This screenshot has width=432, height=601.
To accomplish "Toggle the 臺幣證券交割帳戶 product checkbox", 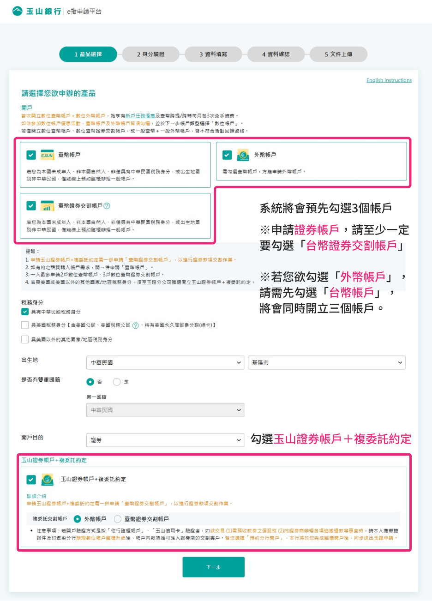I will click(x=31, y=206).
